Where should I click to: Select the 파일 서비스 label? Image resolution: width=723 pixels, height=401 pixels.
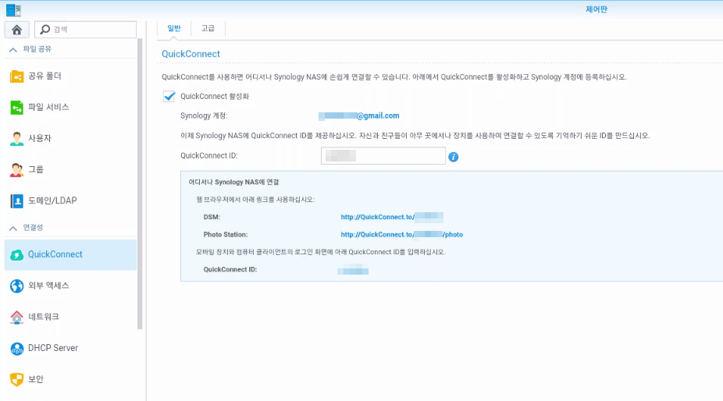(x=48, y=108)
